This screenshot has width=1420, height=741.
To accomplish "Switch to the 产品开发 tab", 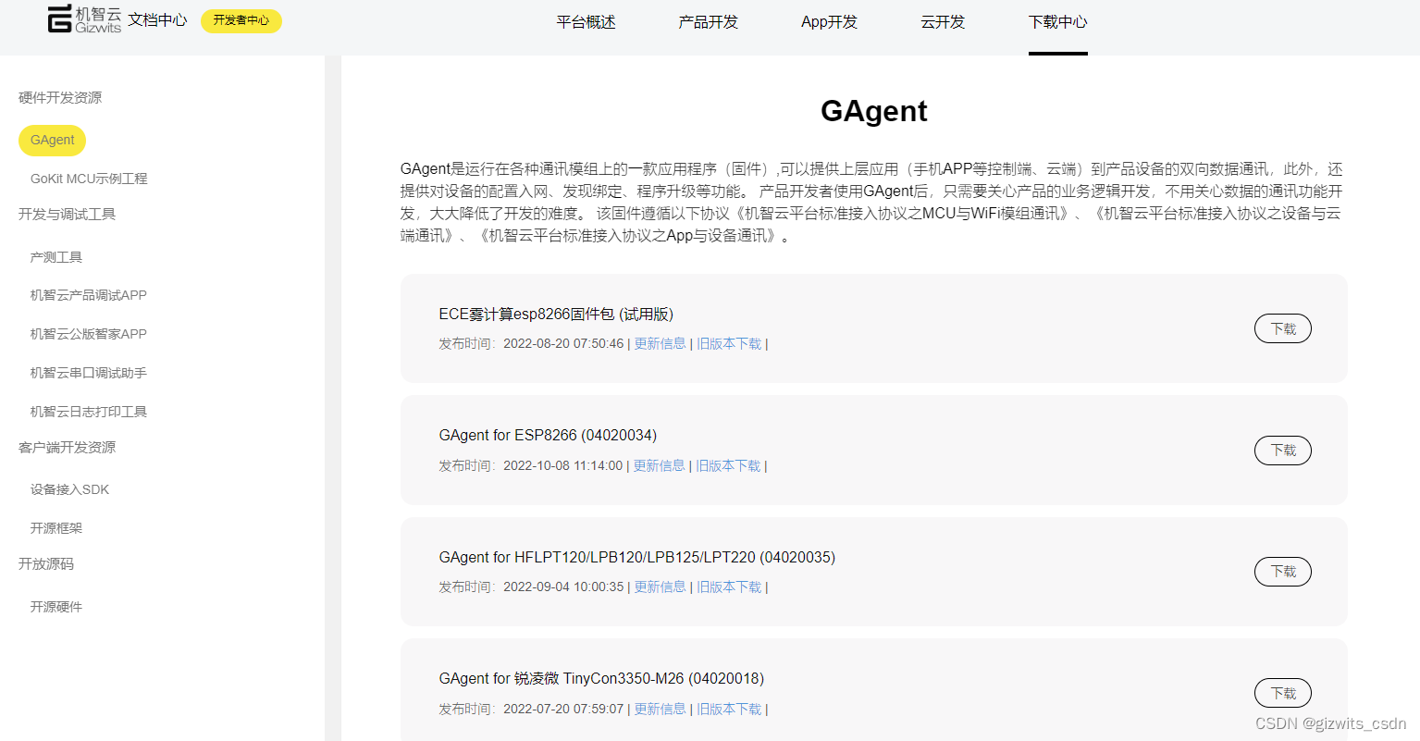I will click(708, 22).
